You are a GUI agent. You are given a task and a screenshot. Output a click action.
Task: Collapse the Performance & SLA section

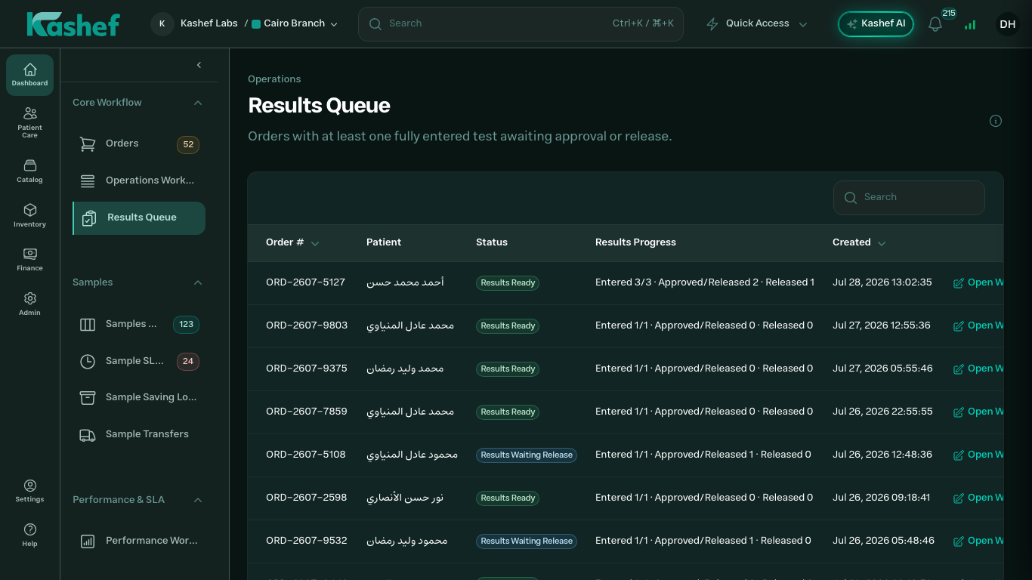tap(198, 500)
